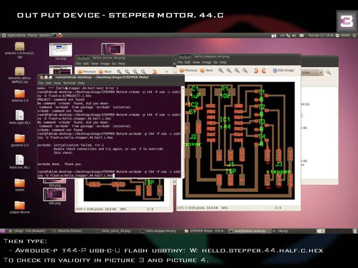
Task: Switch to hello.stepper.44.png taskbar item
Action: point(158,231)
